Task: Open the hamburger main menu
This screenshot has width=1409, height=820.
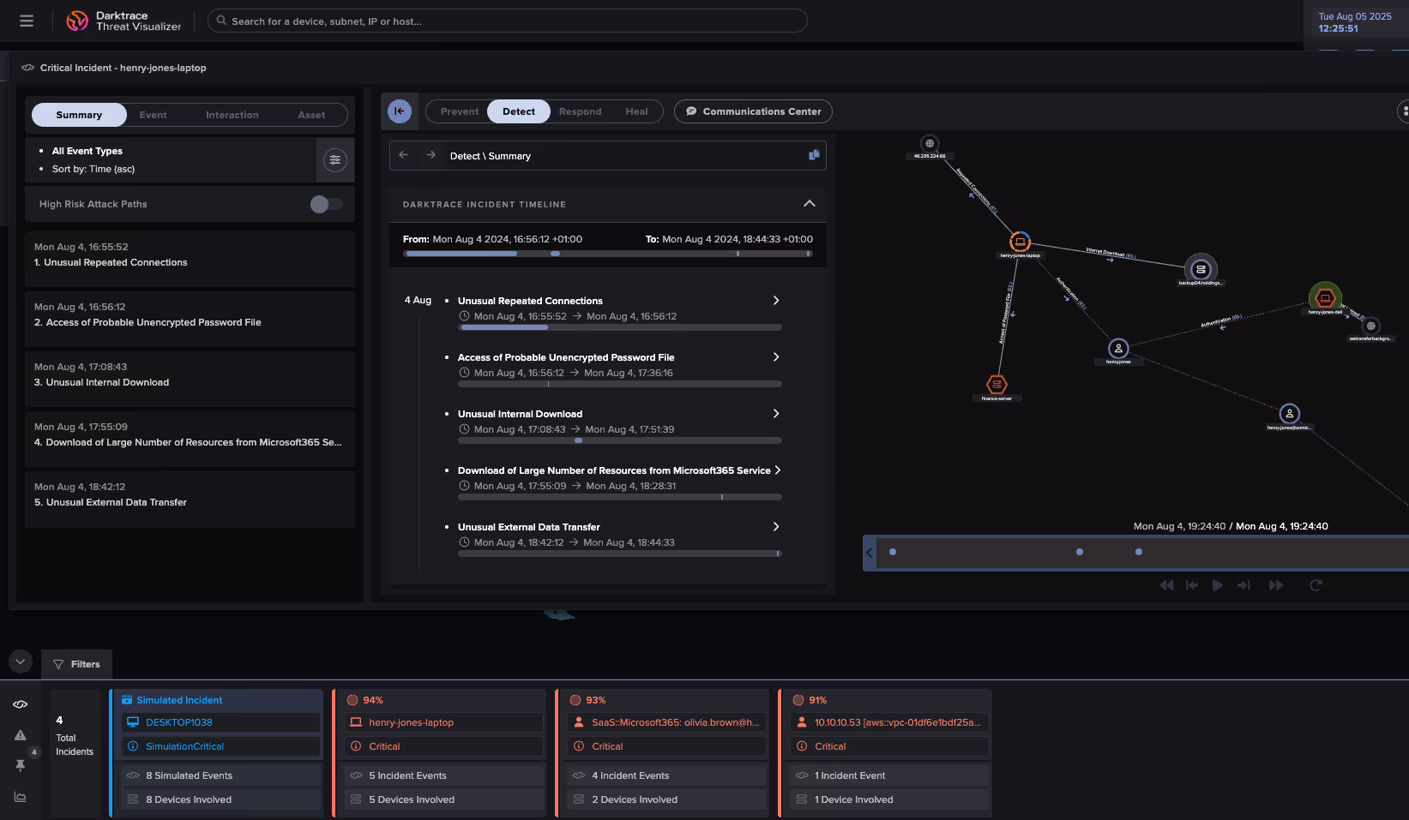Action: [27, 21]
